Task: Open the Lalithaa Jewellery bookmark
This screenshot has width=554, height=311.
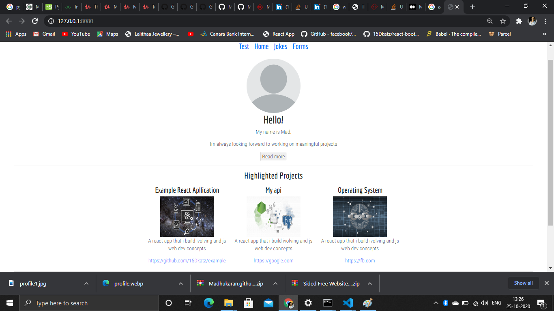Action: 152,34
